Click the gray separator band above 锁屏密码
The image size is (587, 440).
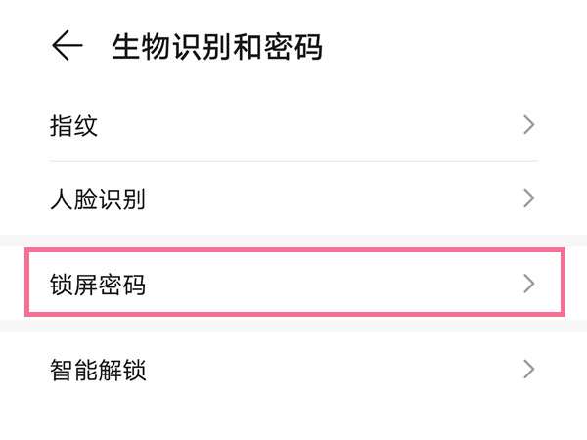pos(293,241)
